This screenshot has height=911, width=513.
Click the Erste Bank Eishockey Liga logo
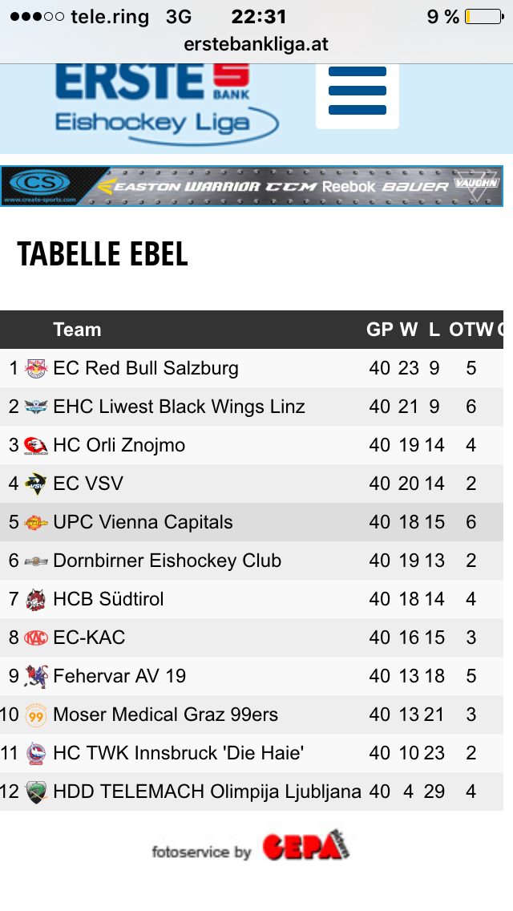[x=164, y=102]
